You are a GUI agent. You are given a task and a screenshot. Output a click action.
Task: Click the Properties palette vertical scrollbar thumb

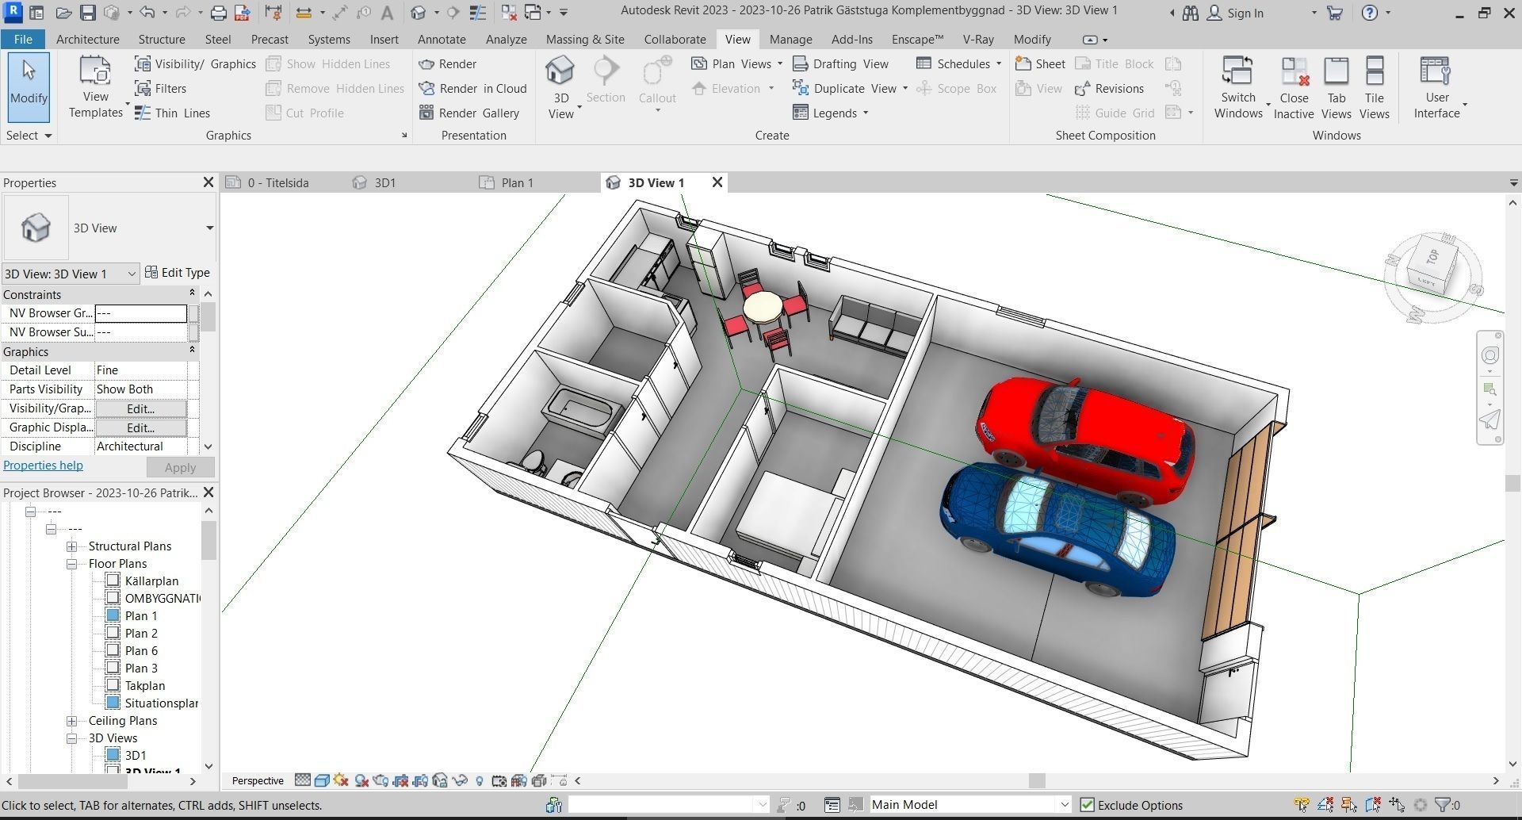208,316
